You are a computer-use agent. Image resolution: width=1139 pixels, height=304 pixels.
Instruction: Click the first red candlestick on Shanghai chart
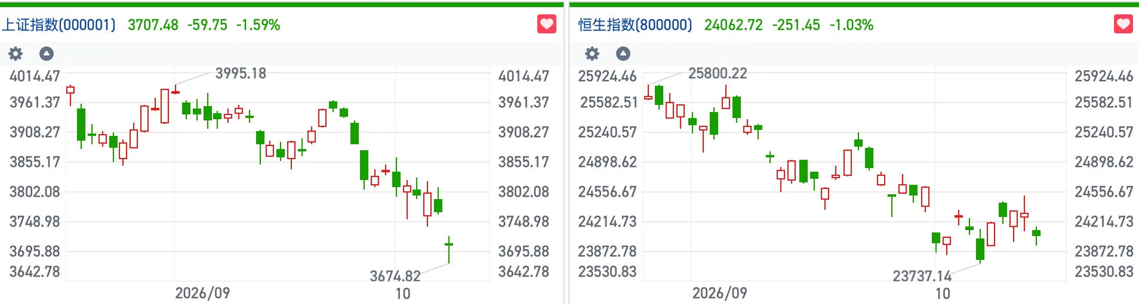70,95
